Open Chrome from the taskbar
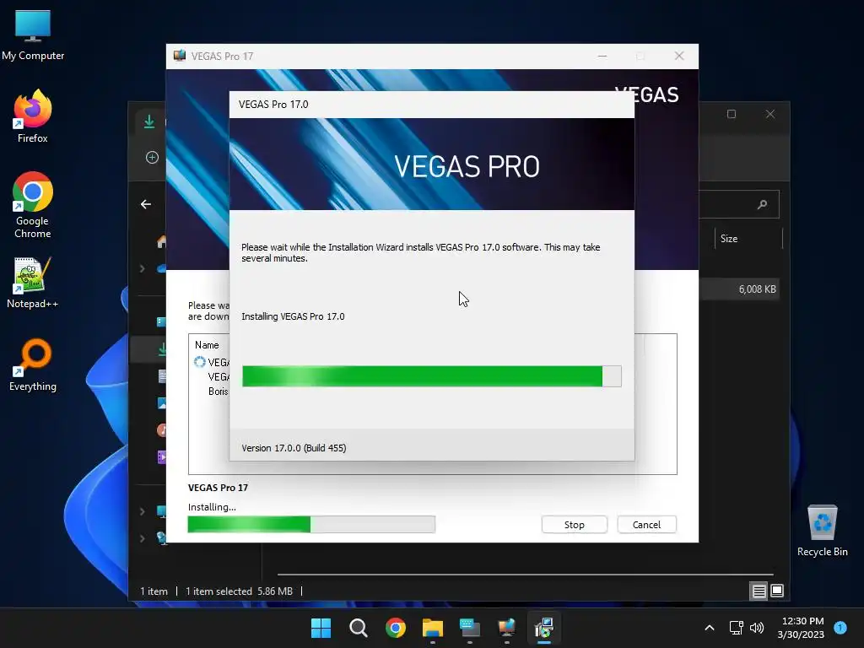This screenshot has height=648, width=864. pyautogui.click(x=395, y=628)
